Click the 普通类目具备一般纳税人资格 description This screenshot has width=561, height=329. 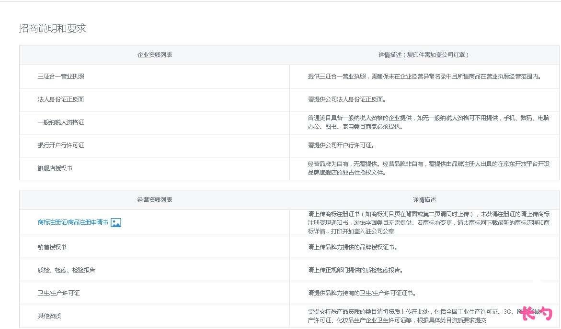tap(429, 122)
